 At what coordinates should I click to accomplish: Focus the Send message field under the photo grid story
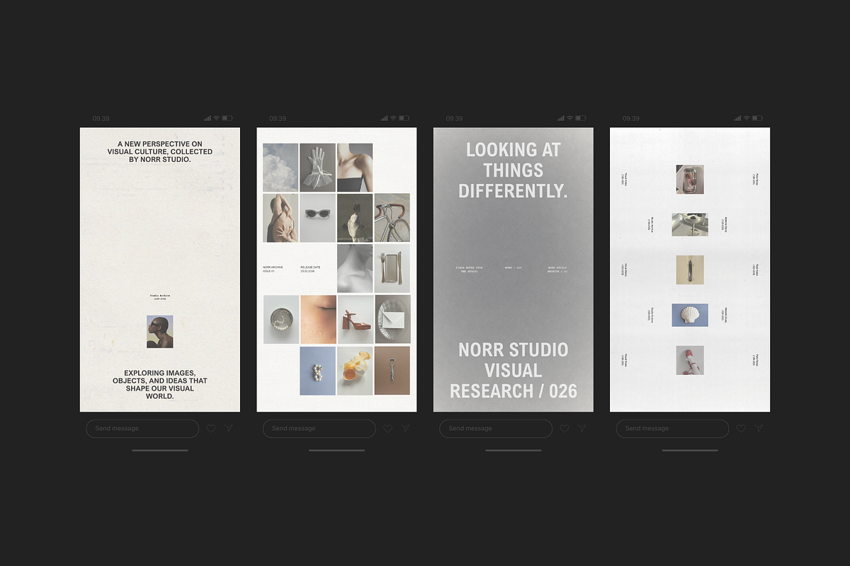coord(319,429)
